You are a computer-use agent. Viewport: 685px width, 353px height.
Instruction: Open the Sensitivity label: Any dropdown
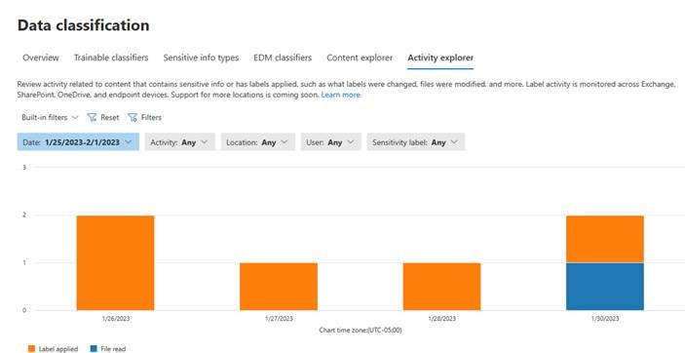click(x=416, y=142)
